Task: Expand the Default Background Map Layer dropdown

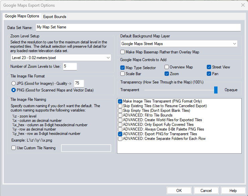Action: click(x=179, y=44)
